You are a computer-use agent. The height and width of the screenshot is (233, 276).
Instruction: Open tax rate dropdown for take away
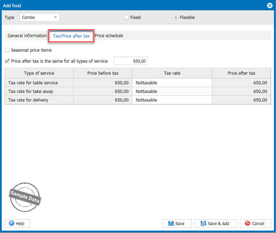point(172,92)
